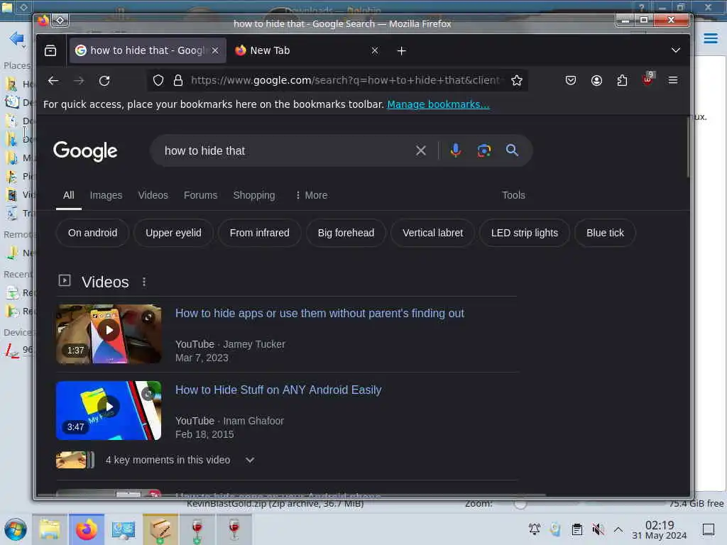Start Google voice search microphone
727x545 pixels.
tap(456, 150)
